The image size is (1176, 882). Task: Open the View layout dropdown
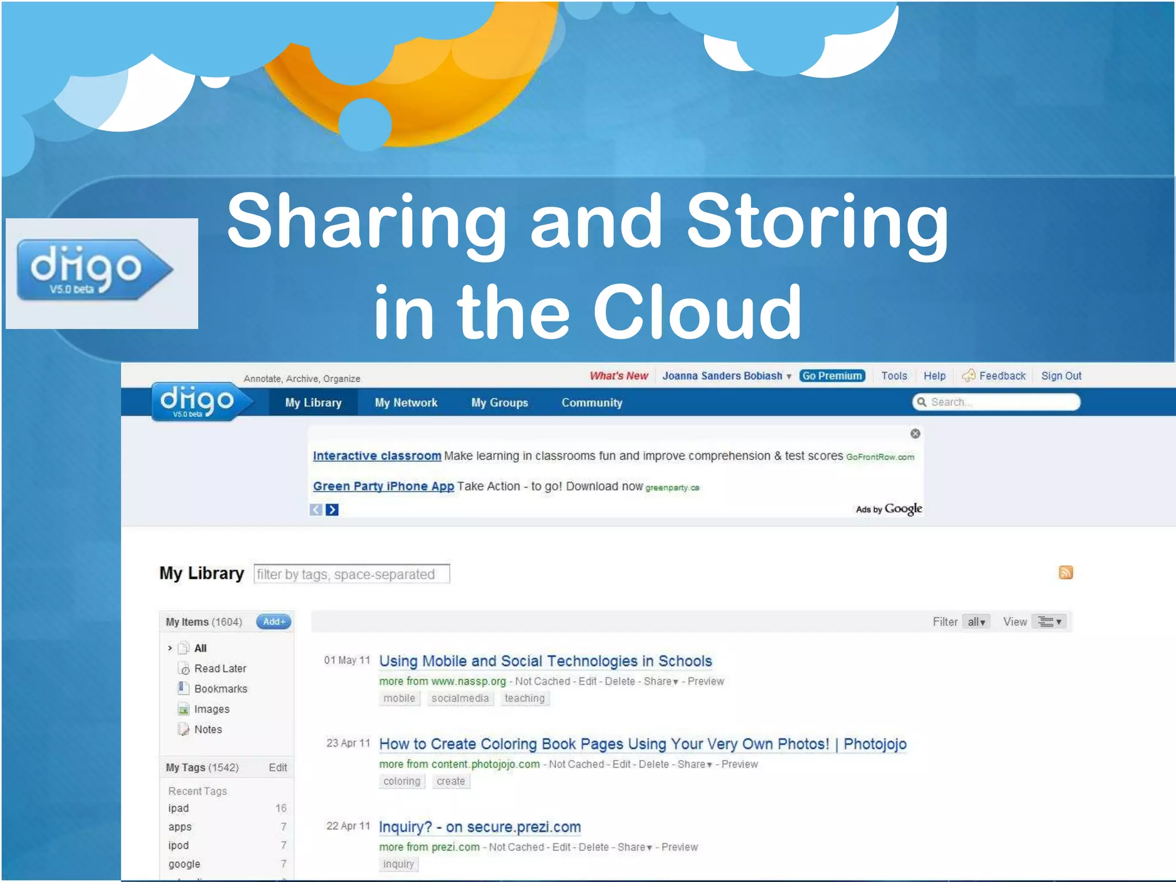(x=1050, y=621)
